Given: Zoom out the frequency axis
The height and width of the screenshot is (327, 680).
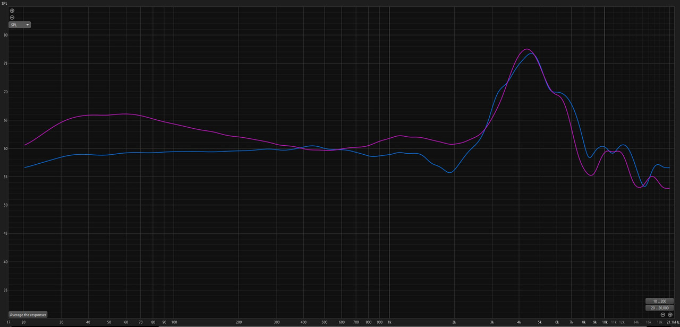Looking at the screenshot, I should [663, 315].
